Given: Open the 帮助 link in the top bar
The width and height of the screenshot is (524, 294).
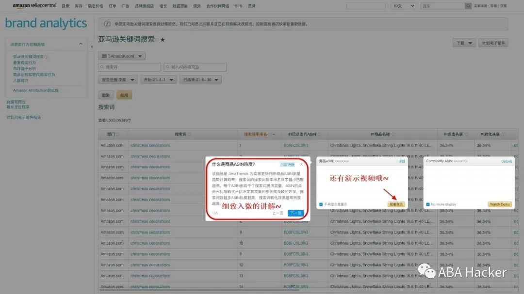Looking at the screenshot, I should coord(493,6).
